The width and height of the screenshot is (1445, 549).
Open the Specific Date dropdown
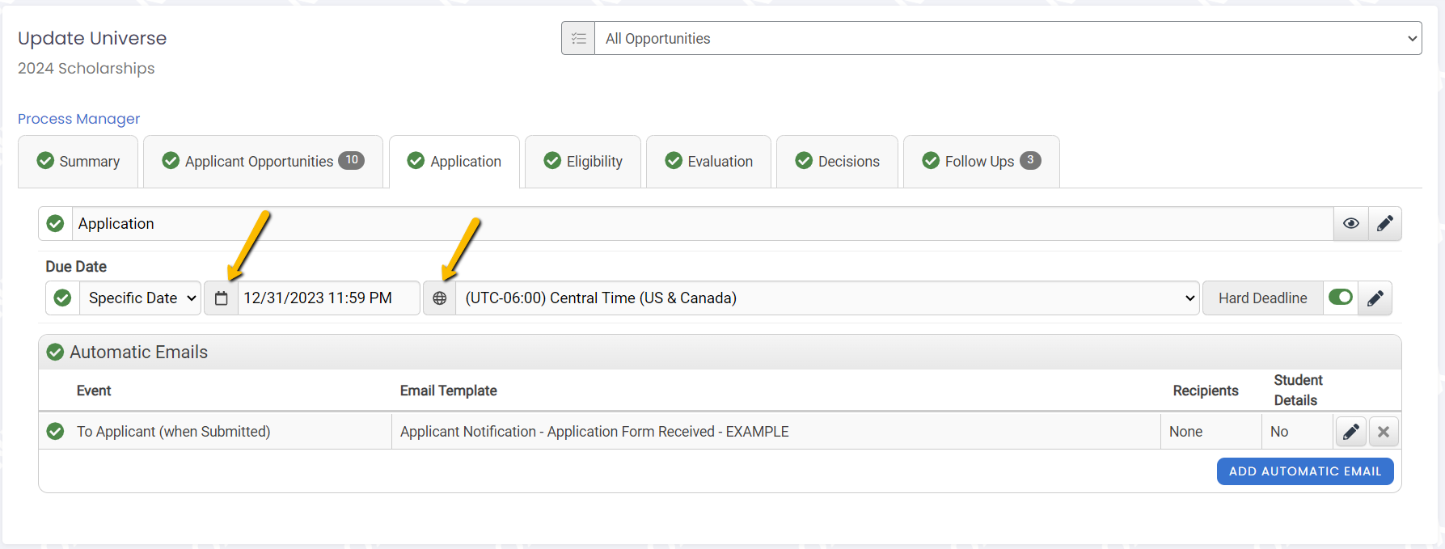pyautogui.click(x=141, y=298)
